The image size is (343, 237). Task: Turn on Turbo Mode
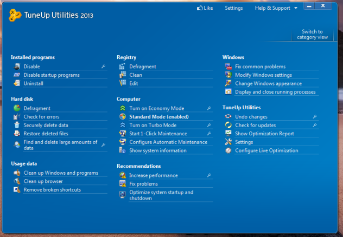(153, 125)
